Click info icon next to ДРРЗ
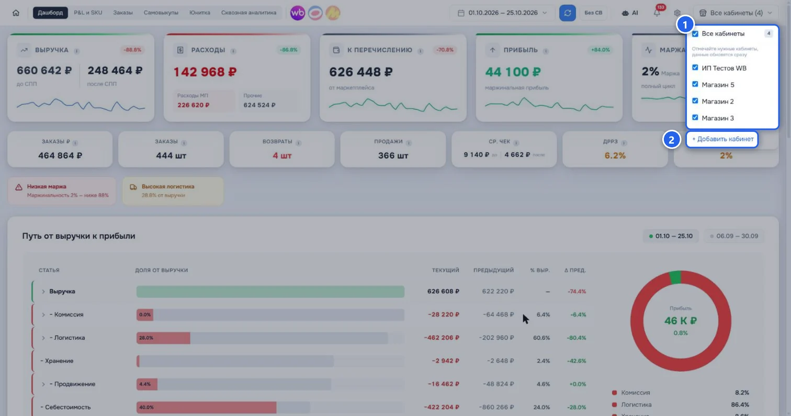Image resolution: width=791 pixels, height=416 pixels. click(624, 142)
